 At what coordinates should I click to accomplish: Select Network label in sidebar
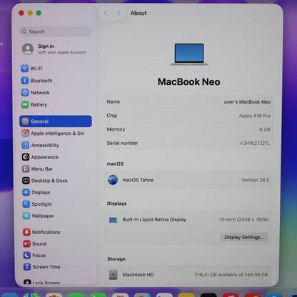click(x=40, y=93)
